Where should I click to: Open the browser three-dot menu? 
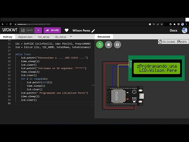[186, 24]
